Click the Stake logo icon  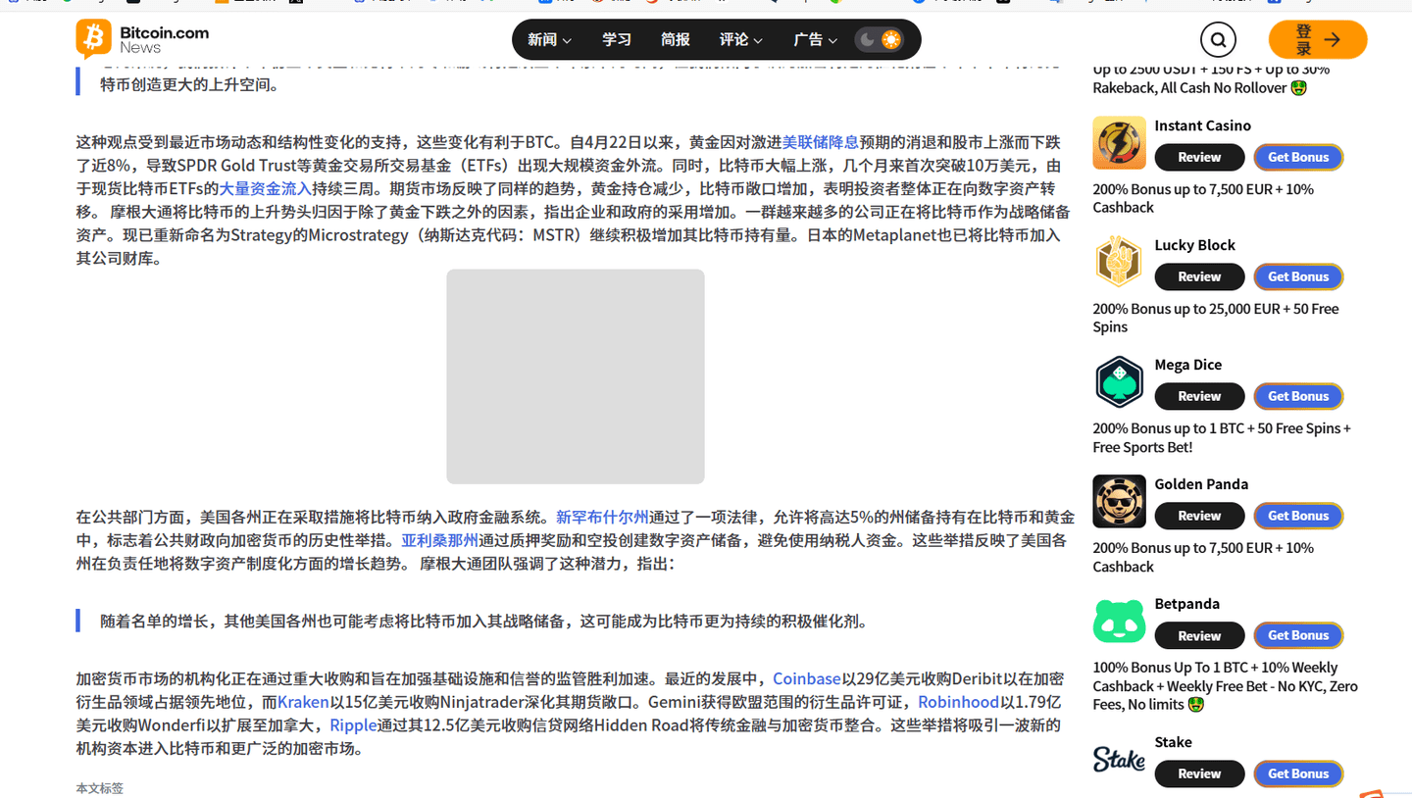click(1119, 760)
